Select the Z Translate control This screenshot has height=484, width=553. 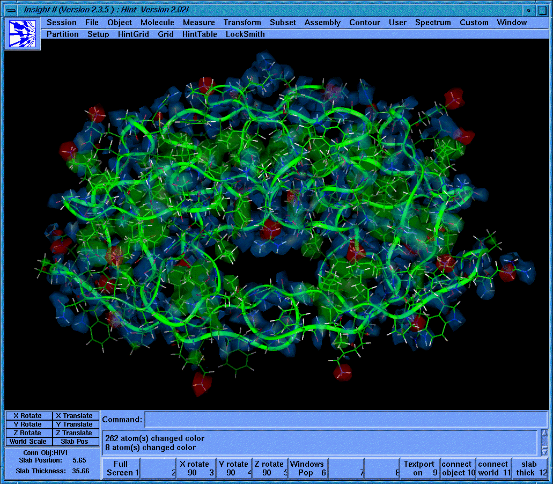click(x=76, y=433)
